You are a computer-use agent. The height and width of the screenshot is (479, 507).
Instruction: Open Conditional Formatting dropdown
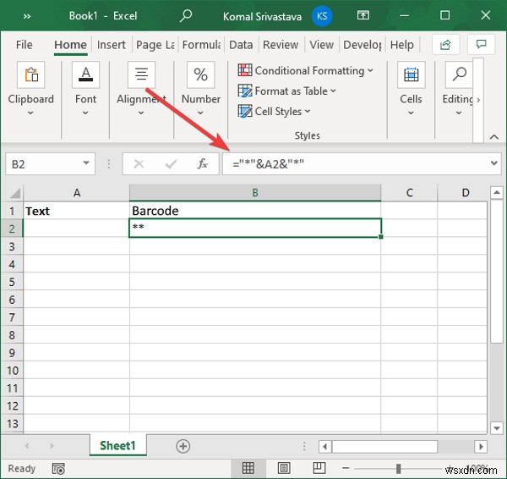click(306, 70)
